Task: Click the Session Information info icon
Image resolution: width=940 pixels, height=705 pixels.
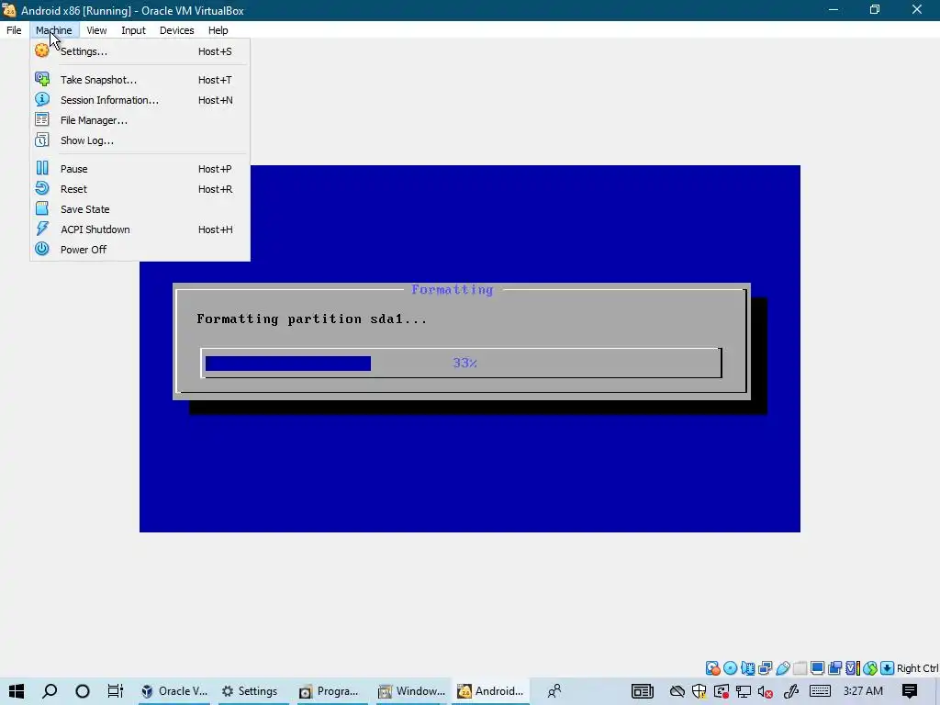Action: tap(42, 99)
